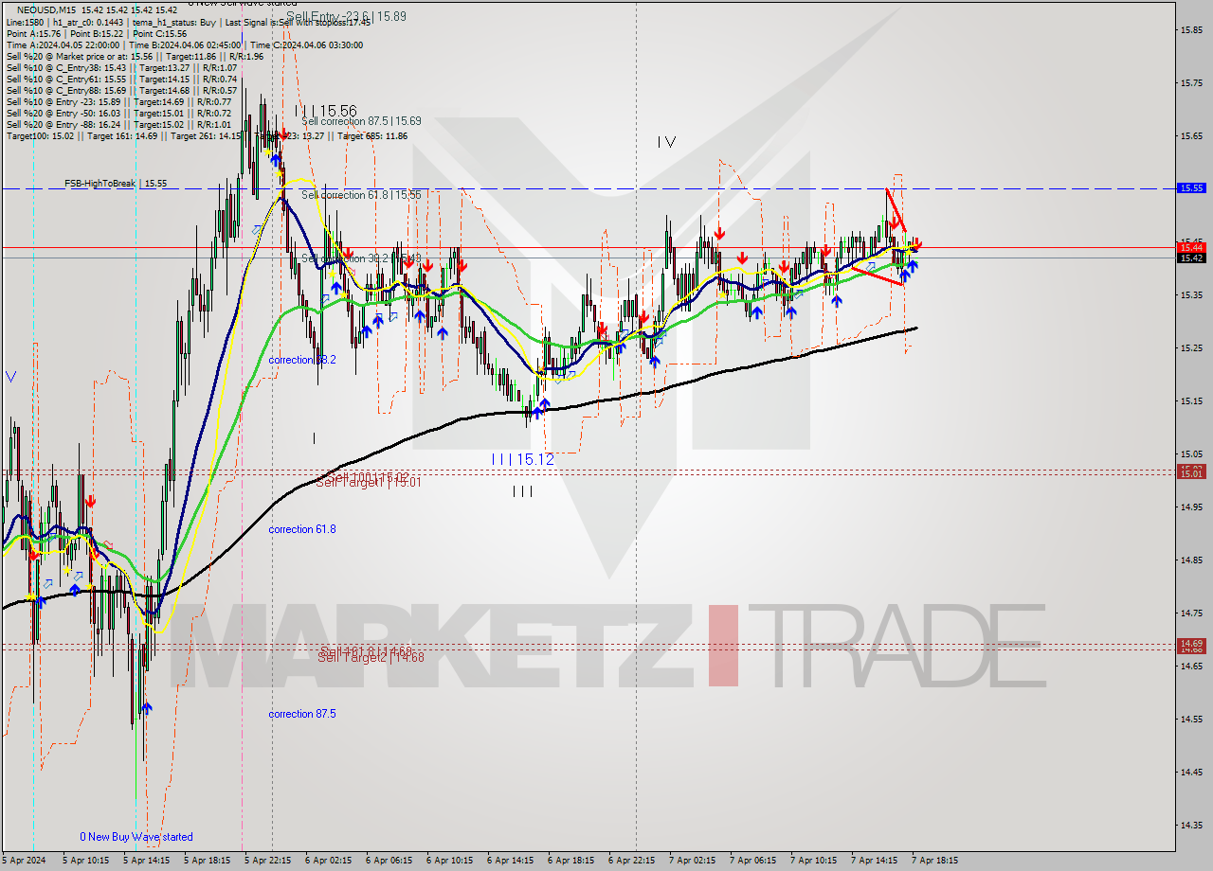Screen dimensions: 1213x871
Task: Click the 'Sell %10 @ C_Entry88: 15.69' info line
Action: tap(120, 90)
